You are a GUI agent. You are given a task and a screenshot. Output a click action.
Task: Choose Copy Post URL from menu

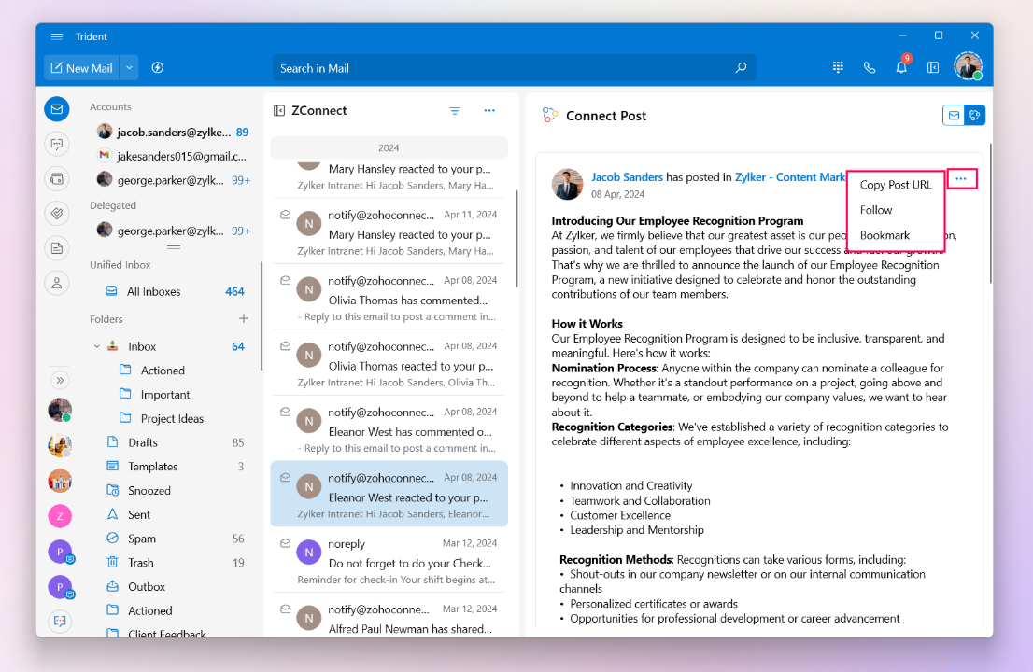896,185
